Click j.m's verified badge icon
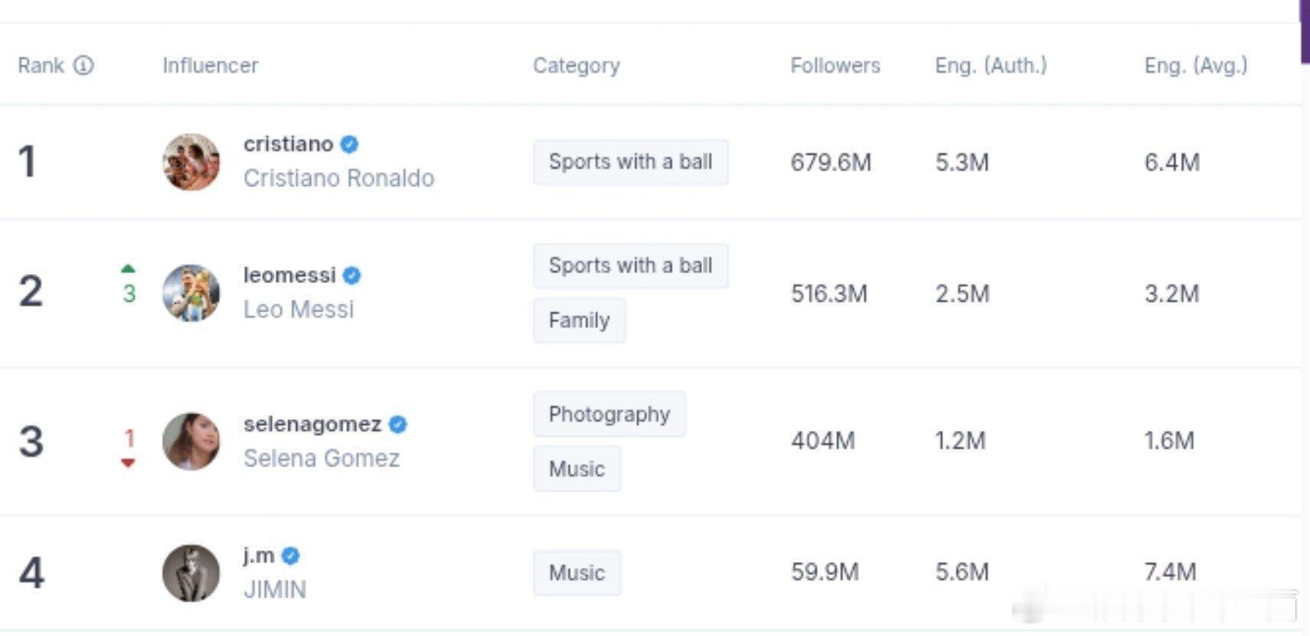Screen dimensions: 1310x636 (x=290, y=556)
